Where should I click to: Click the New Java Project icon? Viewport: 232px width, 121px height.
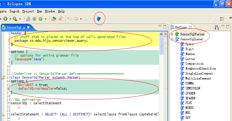point(28,19)
